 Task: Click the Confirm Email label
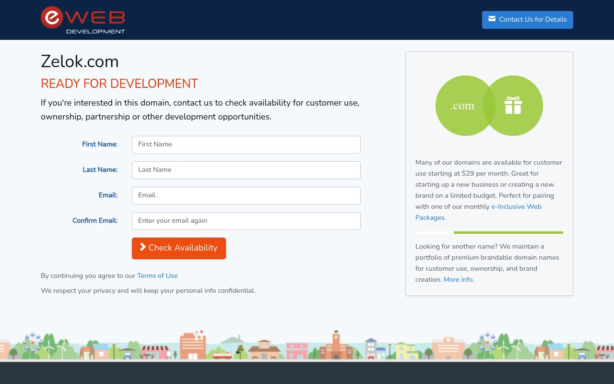(95, 220)
